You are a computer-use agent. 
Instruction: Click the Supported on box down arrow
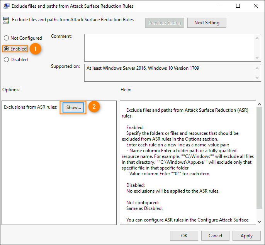click(x=257, y=78)
